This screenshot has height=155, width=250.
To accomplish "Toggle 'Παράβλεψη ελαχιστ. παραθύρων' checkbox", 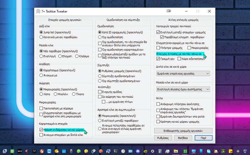I will pos(162,37).
